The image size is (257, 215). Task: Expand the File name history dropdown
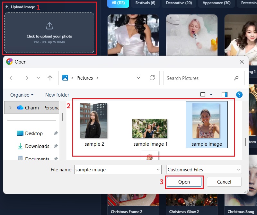tap(158, 170)
